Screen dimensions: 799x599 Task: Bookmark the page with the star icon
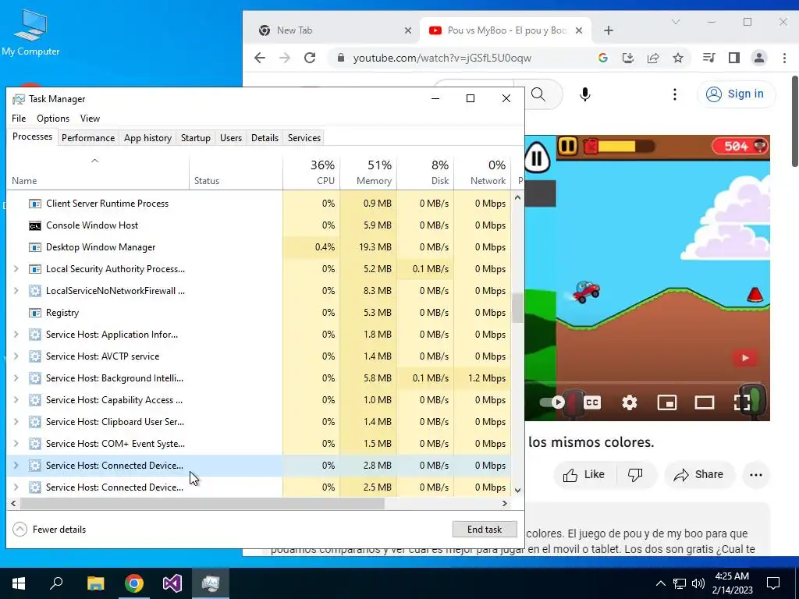click(678, 58)
